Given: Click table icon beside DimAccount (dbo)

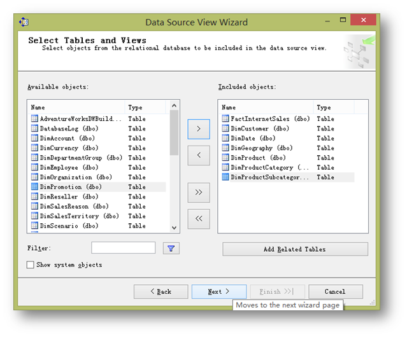Looking at the screenshot, I should 34,138.
